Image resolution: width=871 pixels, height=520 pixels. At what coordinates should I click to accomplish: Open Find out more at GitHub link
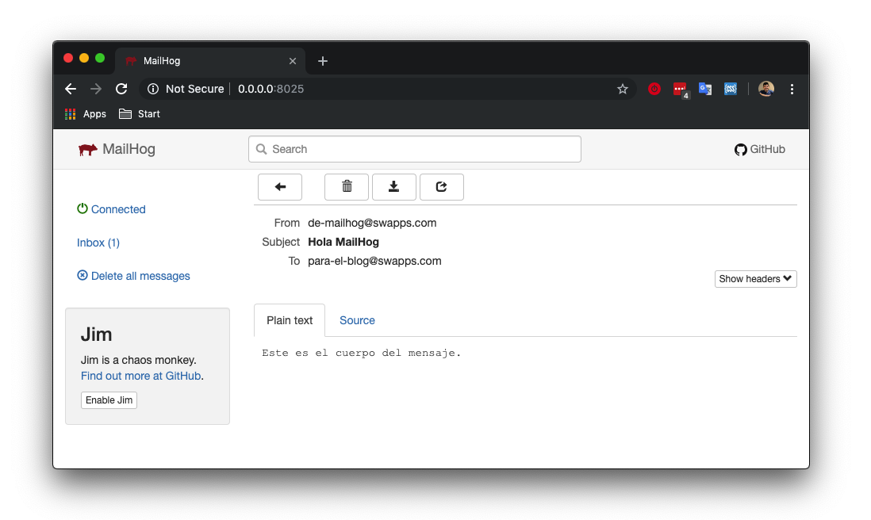(141, 376)
